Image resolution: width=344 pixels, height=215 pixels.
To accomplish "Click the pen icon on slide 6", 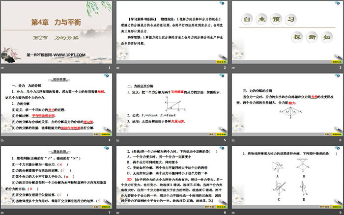I will (x=338, y=129).
